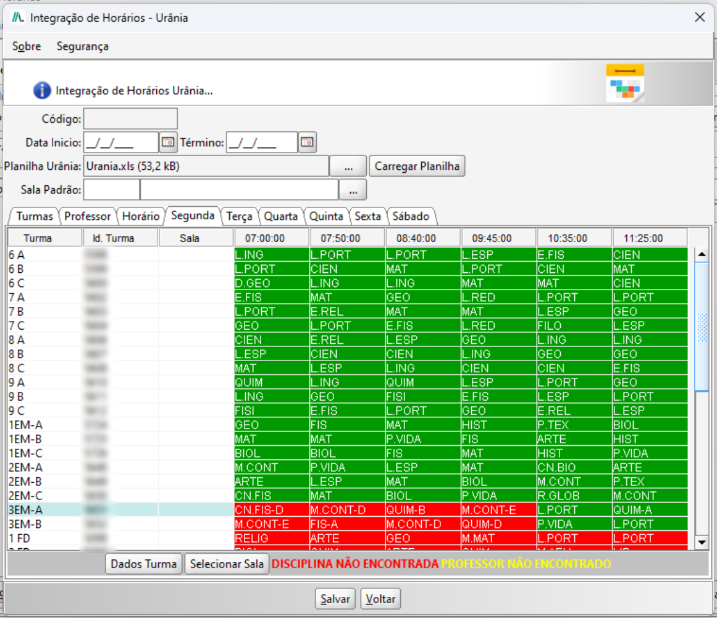Click the blue info icon

pyautogui.click(x=42, y=90)
